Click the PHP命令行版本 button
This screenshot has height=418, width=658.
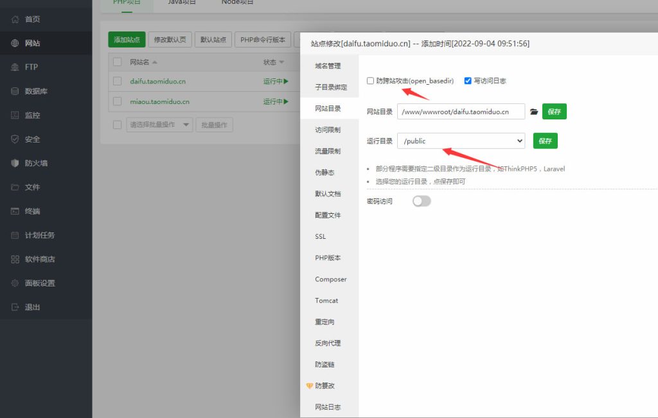tap(263, 39)
